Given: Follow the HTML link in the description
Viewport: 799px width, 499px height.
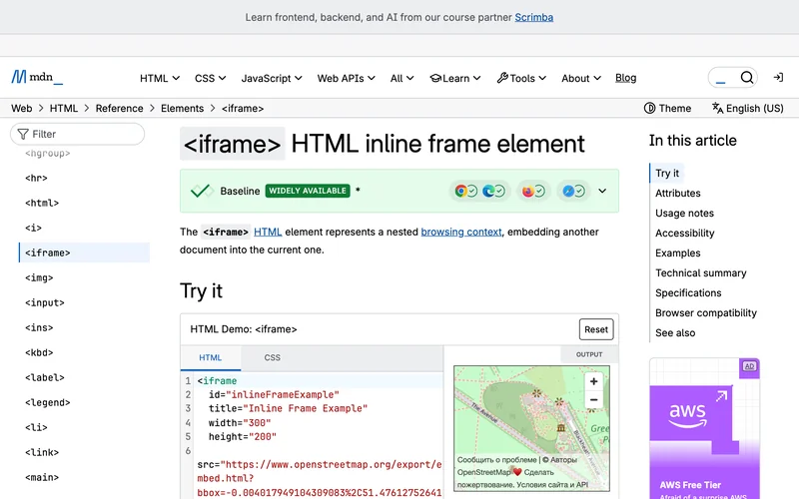Looking at the screenshot, I should point(268,232).
